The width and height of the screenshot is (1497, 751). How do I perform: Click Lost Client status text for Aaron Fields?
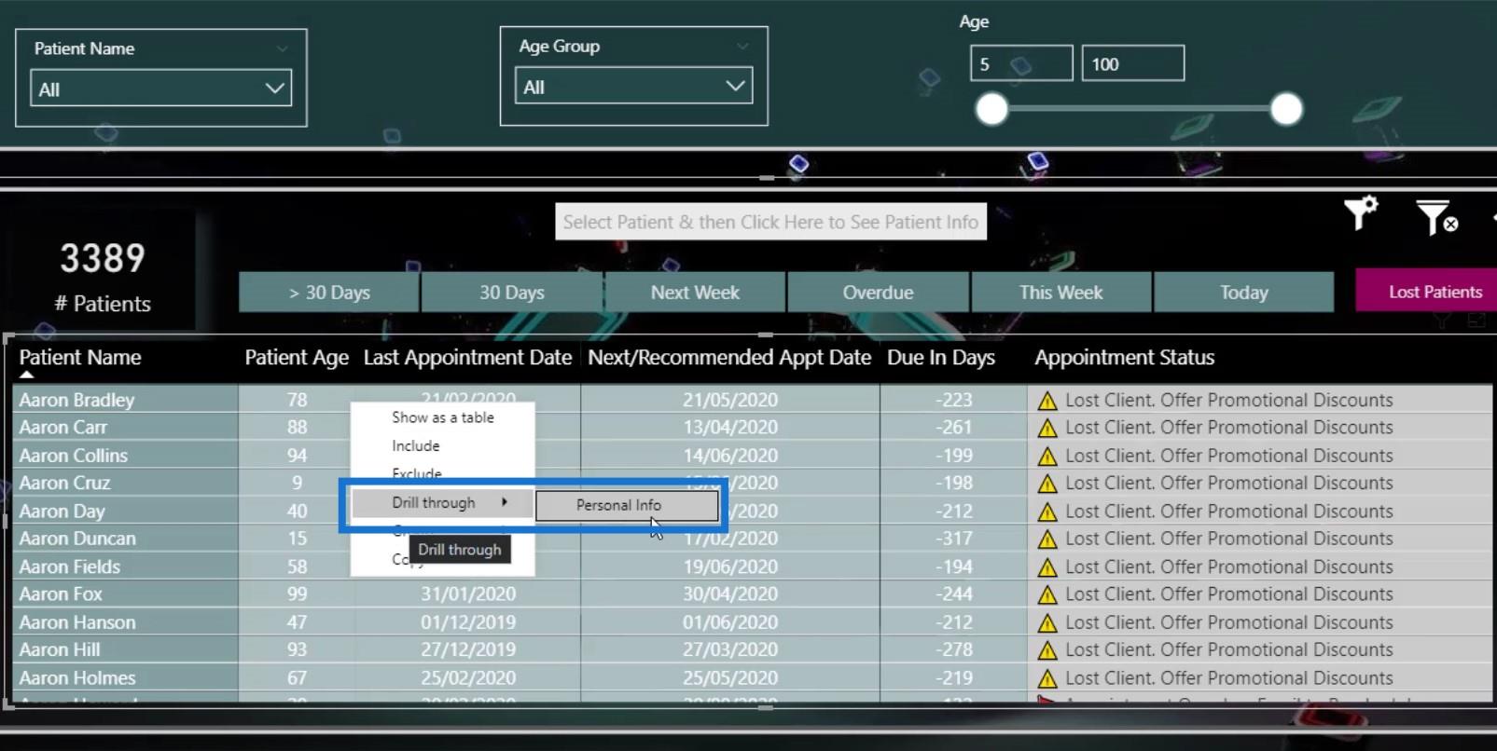1228,566
